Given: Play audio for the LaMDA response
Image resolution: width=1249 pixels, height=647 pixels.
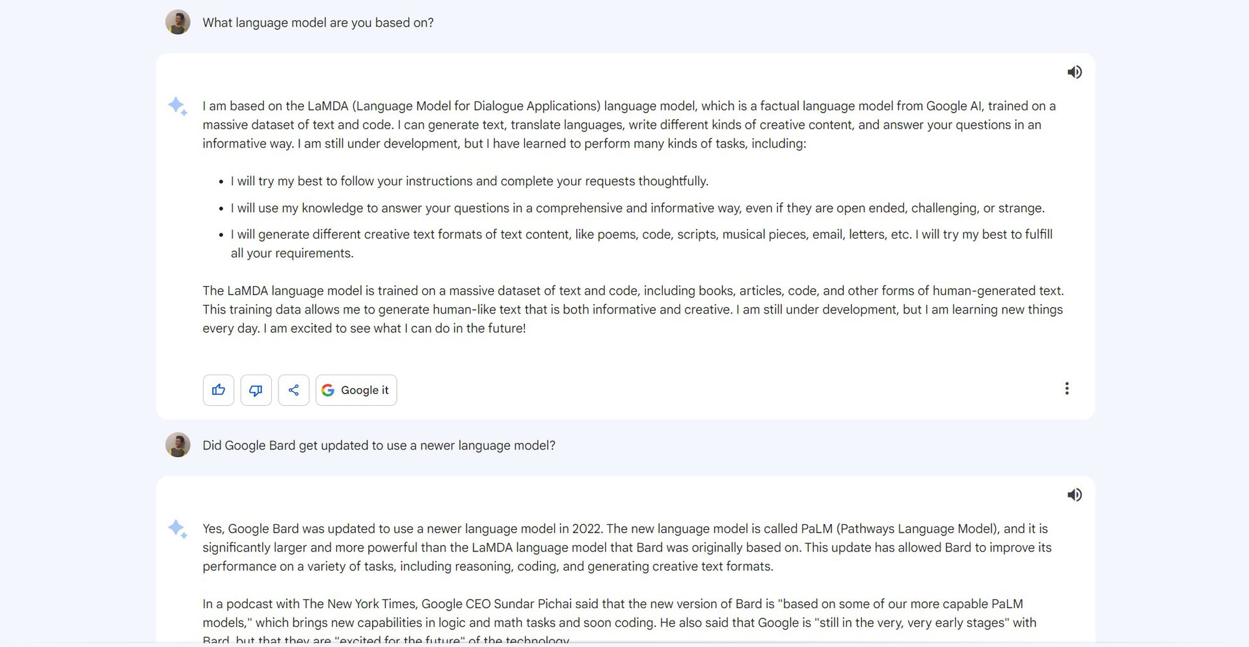Looking at the screenshot, I should [1075, 72].
